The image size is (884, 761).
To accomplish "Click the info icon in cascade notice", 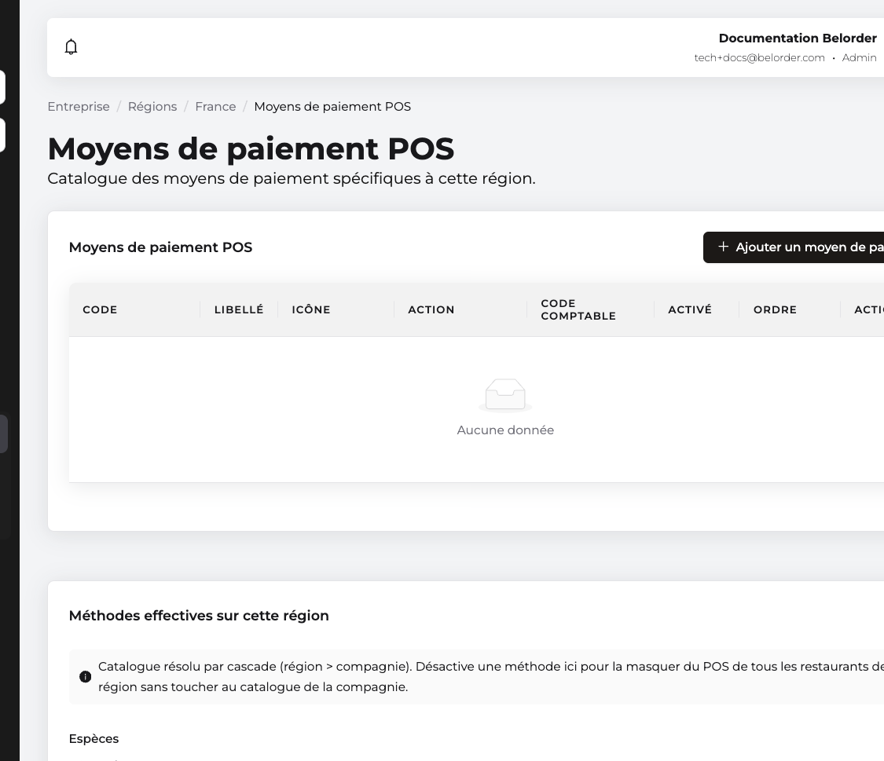I will (x=85, y=677).
